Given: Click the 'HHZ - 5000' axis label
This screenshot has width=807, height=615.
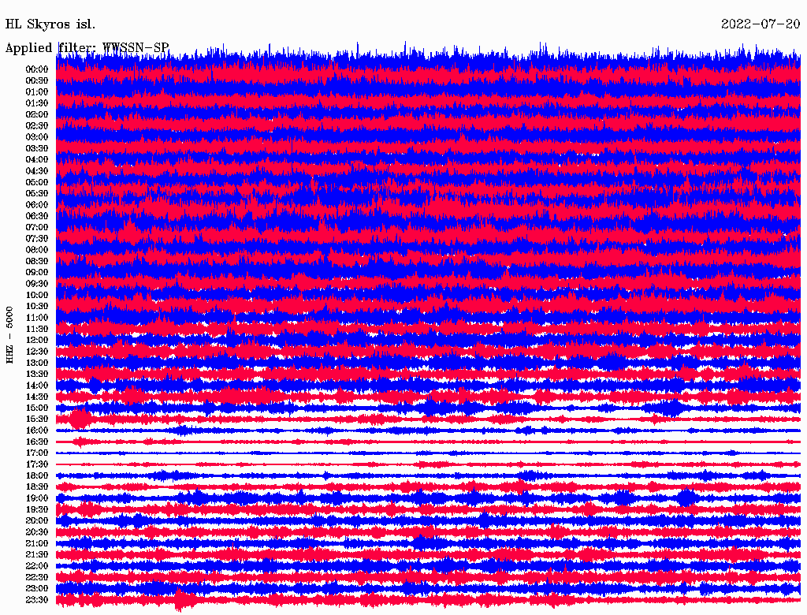Looking at the screenshot, I should [x=9, y=335].
